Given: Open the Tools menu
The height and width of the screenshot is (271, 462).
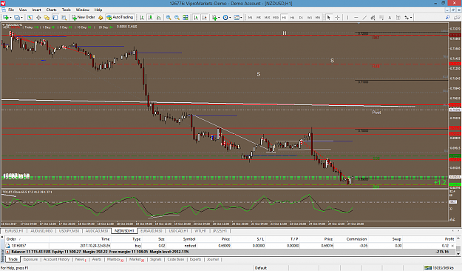Looking at the screenshot, I should [x=67, y=10].
